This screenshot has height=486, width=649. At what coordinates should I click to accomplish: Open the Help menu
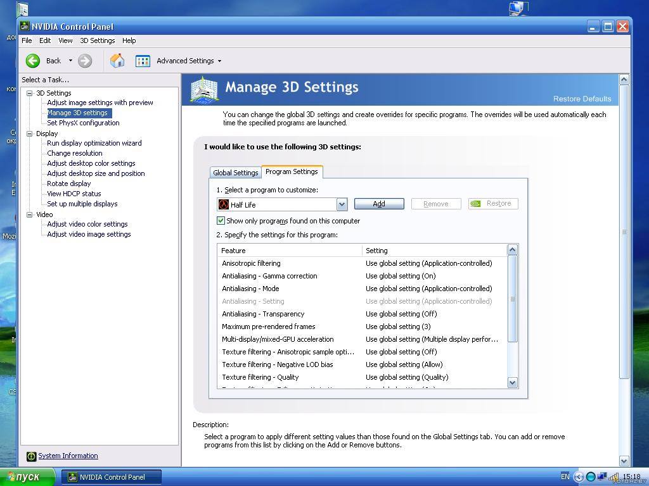[x=129, y=40]
